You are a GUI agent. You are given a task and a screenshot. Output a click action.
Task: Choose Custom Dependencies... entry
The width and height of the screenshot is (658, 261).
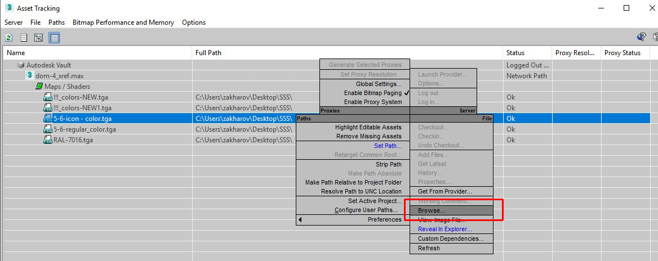point(451,238)
